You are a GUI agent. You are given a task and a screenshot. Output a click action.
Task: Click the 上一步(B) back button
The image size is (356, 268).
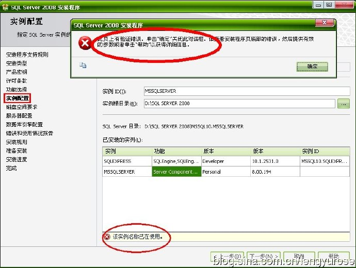pyautogui.click(x=227, y=257)
